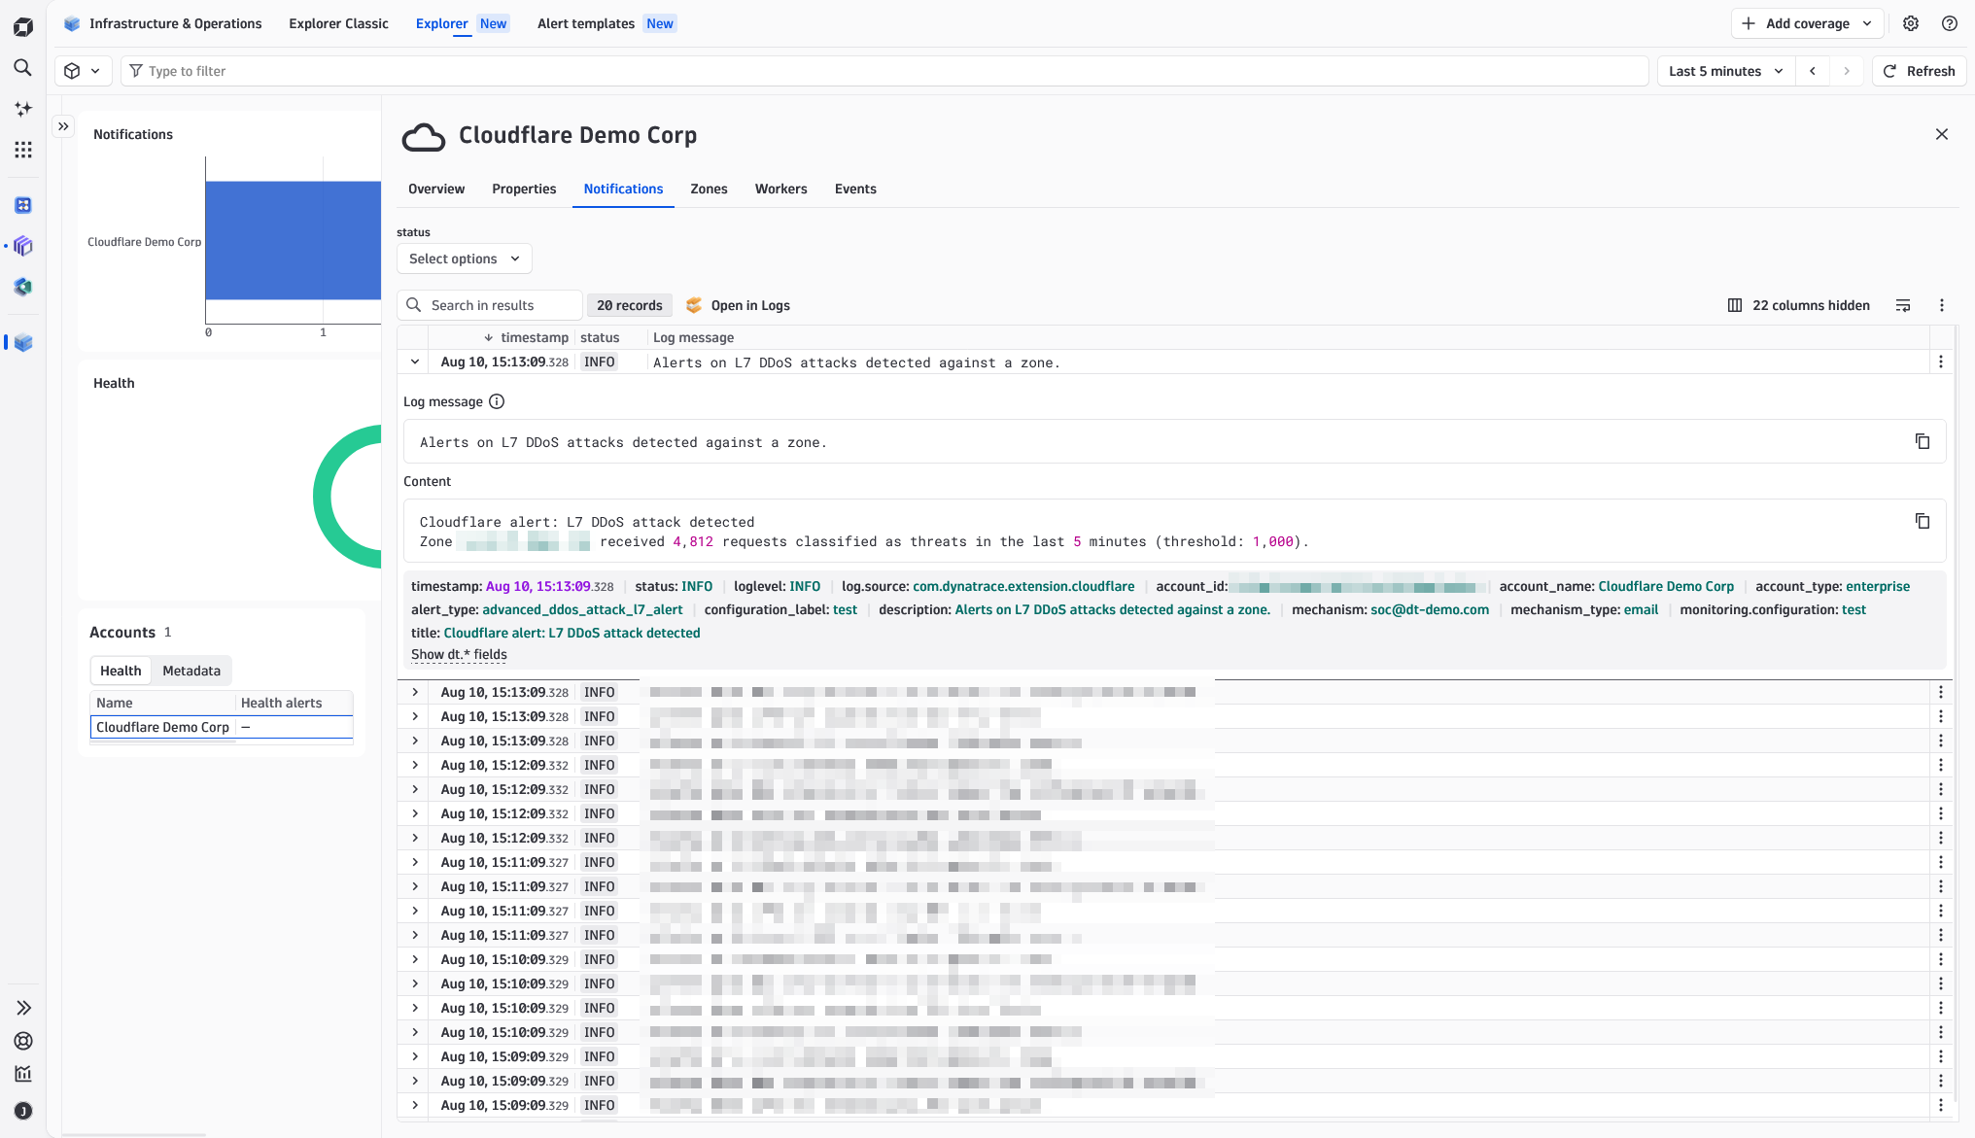Click the Dynatrace logo at top left
Screen dimensions: 1975x1138
coord(23,27)
